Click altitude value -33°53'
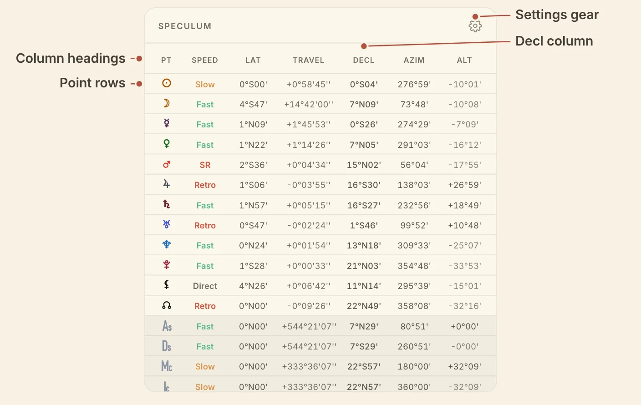 pos(464,266)
